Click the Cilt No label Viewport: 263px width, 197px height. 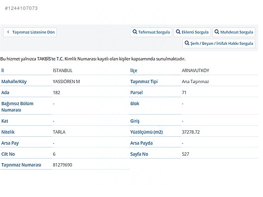8,154
